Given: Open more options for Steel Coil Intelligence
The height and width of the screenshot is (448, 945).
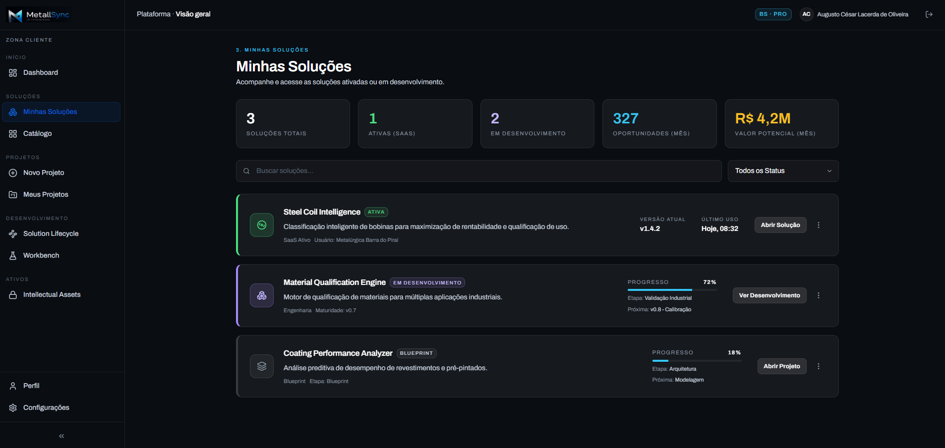Looking at the screenshot, I should 819,225.
